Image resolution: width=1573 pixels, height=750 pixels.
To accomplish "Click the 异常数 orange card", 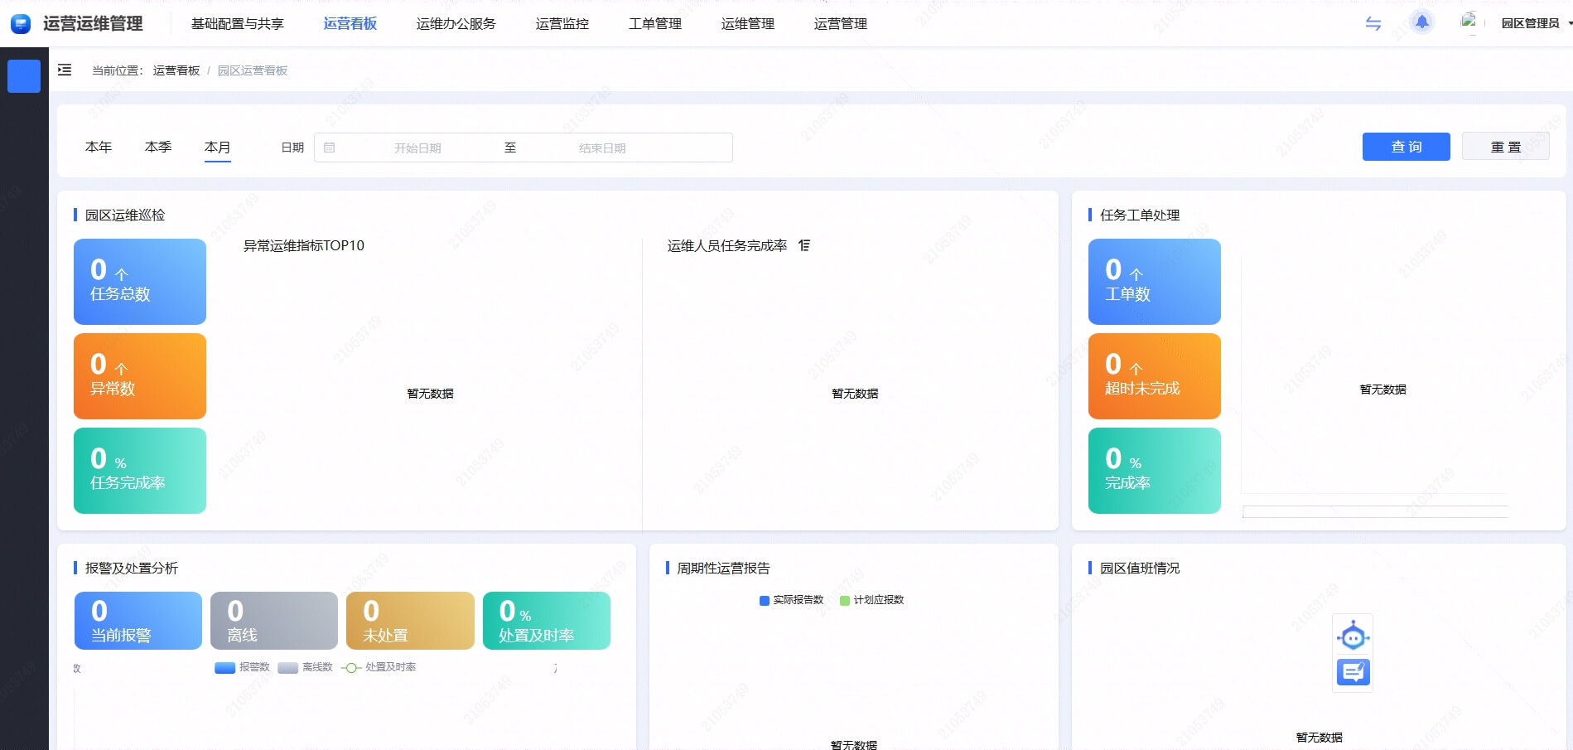I will click(140, 376).
